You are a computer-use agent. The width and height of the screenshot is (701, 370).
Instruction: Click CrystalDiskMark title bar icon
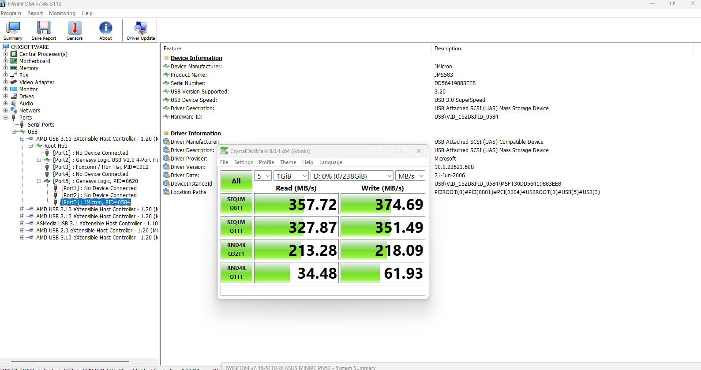[224, 151]
